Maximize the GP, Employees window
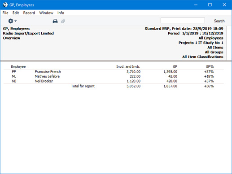The image size is (232, 174). point(210,5)
